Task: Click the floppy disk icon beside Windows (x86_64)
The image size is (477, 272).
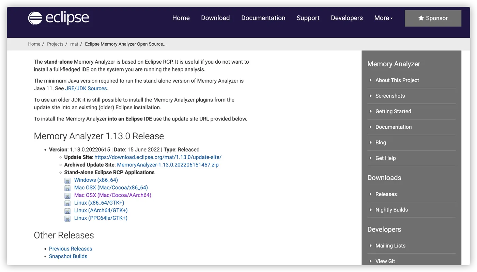Action: pyautogui.click(x=67, y=180)
